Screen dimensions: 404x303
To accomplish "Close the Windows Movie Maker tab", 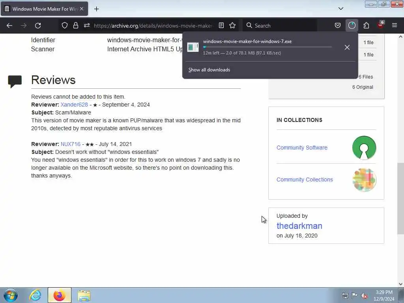I will (82, 9).
